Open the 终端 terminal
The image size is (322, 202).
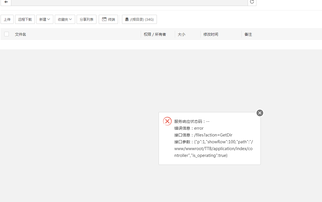[x=108, y=19]
